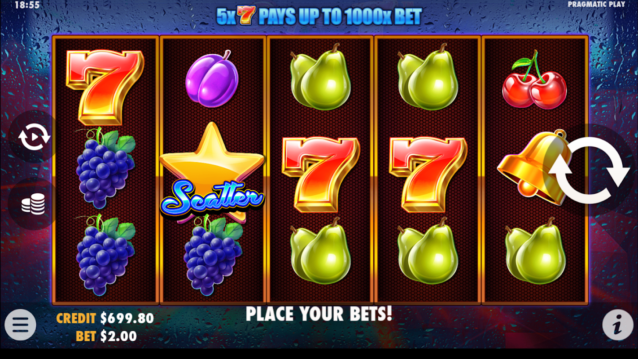Click the red 7 in first reel

[x=105, y=87]
